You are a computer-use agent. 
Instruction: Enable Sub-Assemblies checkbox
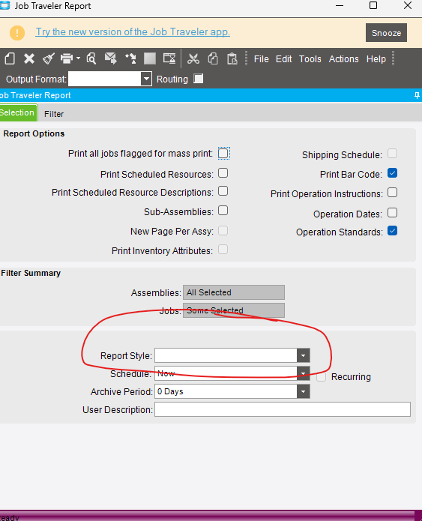click(223, 211)
